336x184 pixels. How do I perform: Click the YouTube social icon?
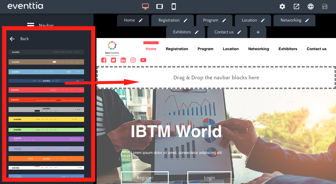click(x=143, y=60)
